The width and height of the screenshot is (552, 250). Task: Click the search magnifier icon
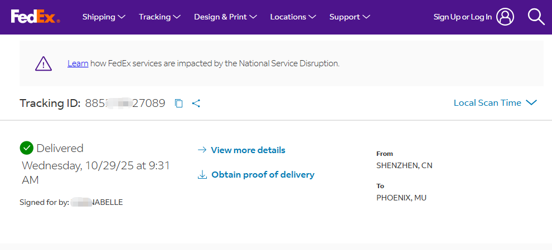536,17
